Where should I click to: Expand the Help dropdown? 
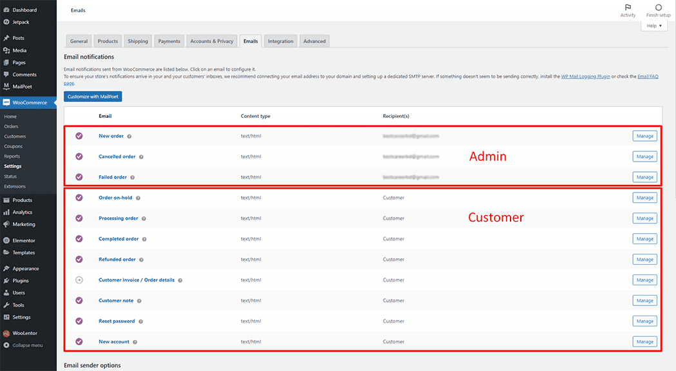point(654,26)
